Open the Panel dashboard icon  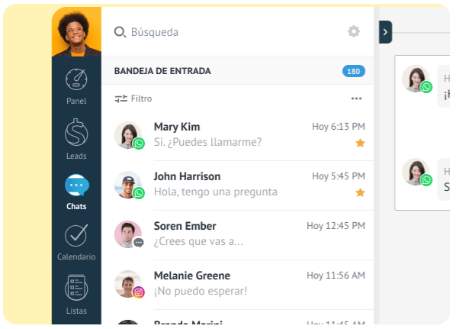click(x=76, y=79)
